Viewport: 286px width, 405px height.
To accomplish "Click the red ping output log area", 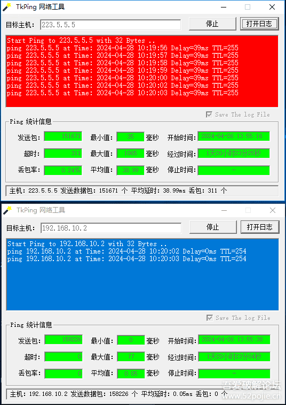I will coord(142,71).
